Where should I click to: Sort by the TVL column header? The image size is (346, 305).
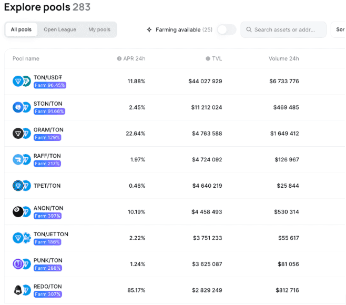pyautogui.click(x=217, y=58)
